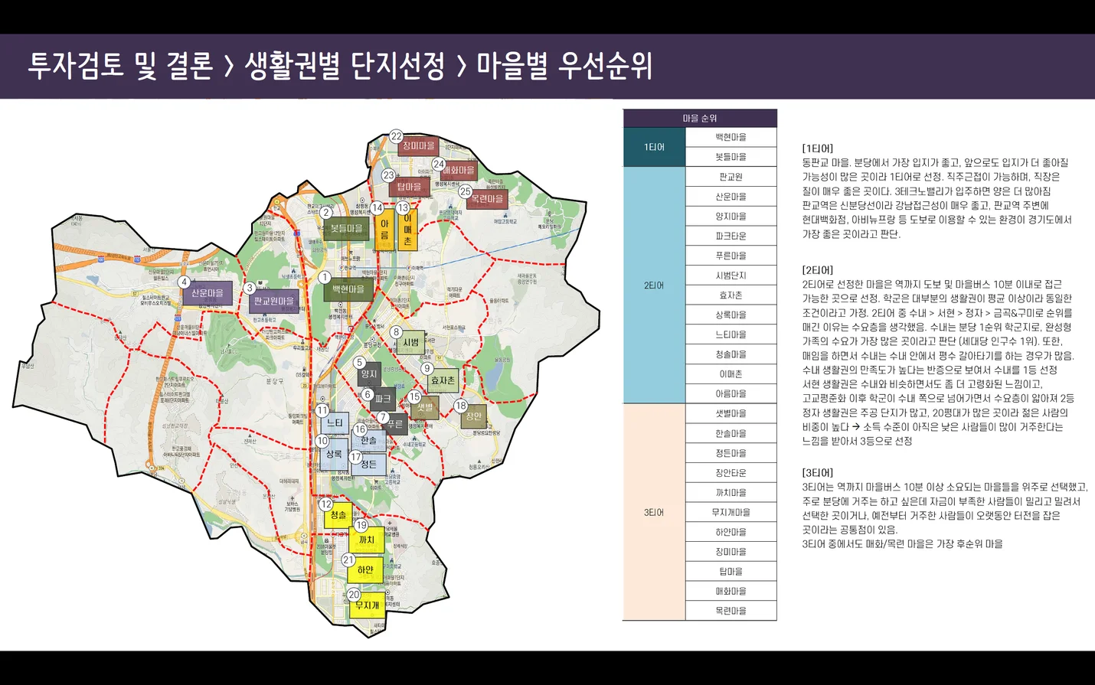The height and width of the screenshot is (685, 1095).
Task: Click 이매촌 in the ranking table
Action: (x=731, y=374)
